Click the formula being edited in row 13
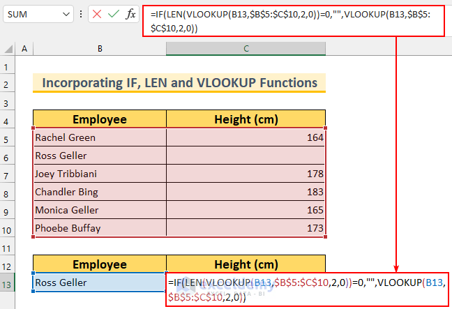The width and height of the screenshot is (452, 309). 308,289
